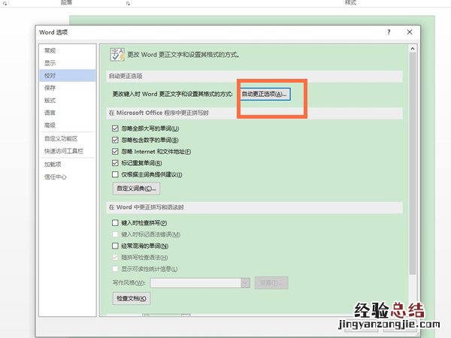Image resolution: width=451 pixels, height=338 pixels.
Task: Select 信任中心 in the sidebar
Action: point(55,177)
